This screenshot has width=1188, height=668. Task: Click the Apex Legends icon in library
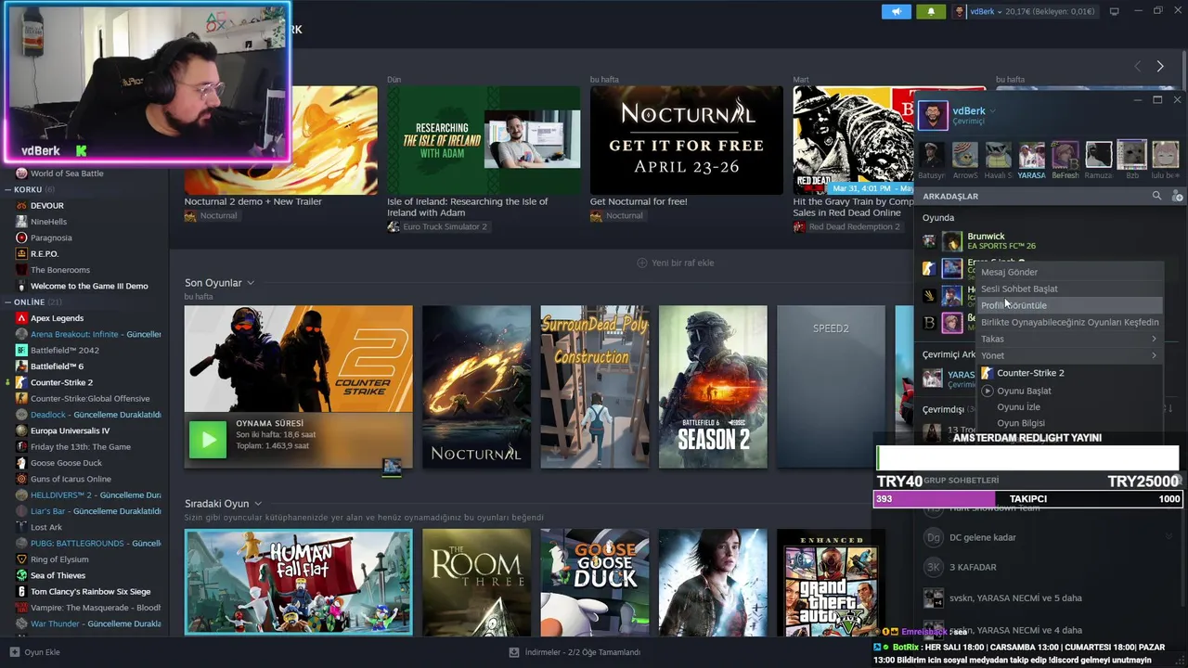click(21, 318)
